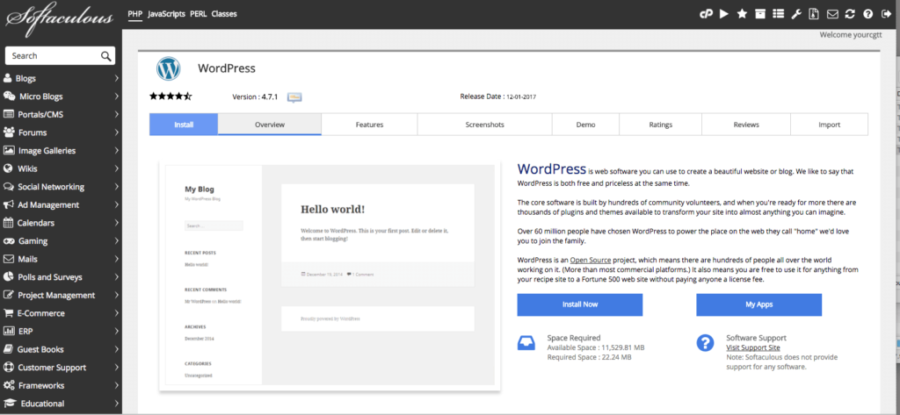This screenshot has height=415, width=900.
Task: Open the star ratings icon in top bar
Action: [x=742, y=14]
